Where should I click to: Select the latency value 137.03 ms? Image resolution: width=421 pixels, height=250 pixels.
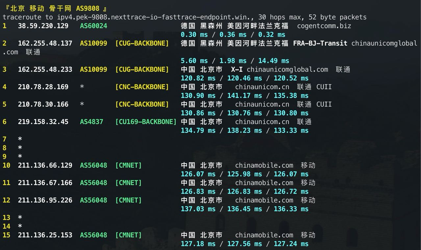pos(198,209)
